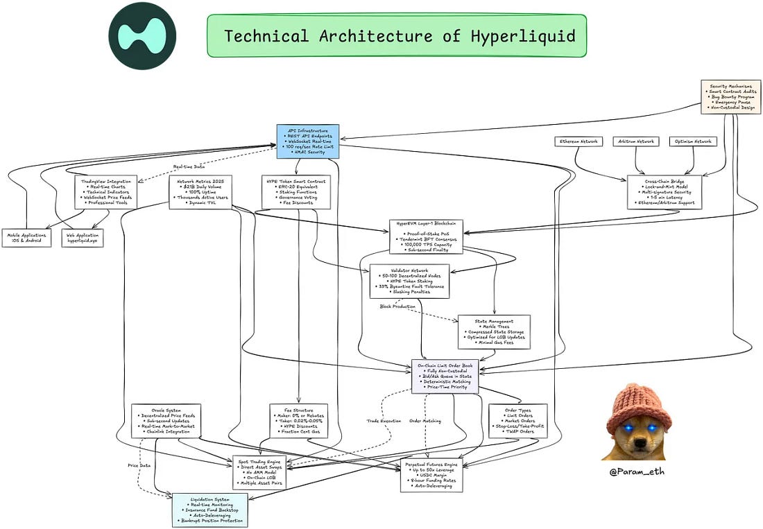Click the HyperEVM Layer-1 Blockchain box
This screenshot has width=763, height=529.
point(426,235)
